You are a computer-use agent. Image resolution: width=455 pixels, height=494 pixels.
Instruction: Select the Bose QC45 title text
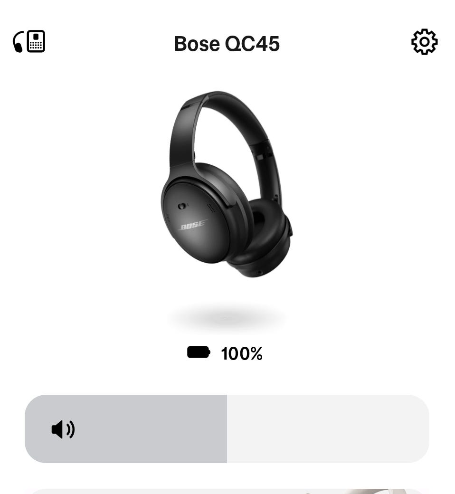227,44
